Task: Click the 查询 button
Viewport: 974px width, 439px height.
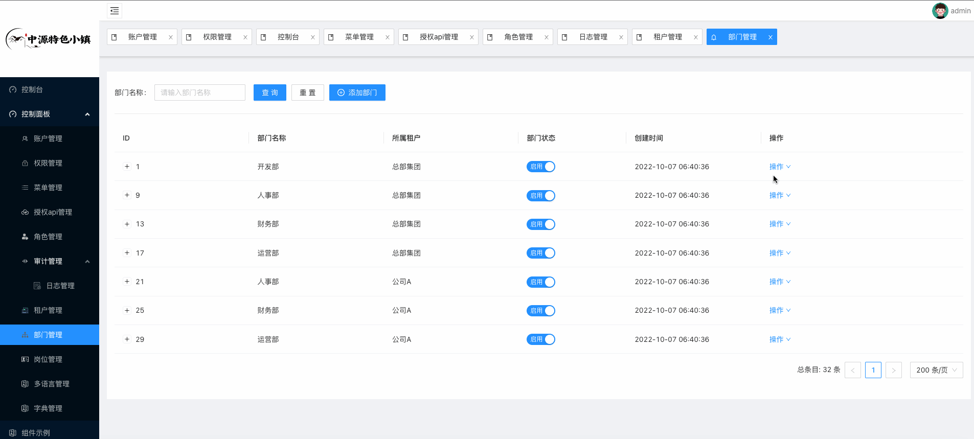Action: (270, 93)
